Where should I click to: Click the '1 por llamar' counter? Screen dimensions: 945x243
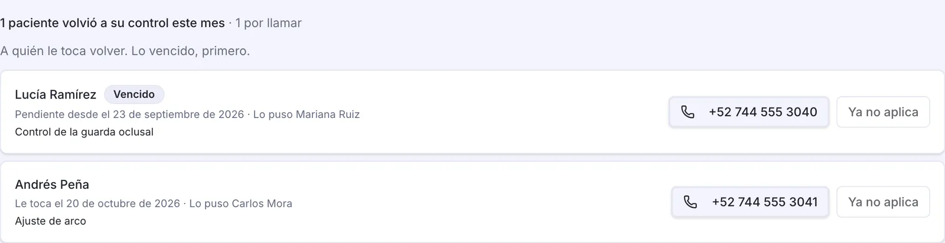(x=268, y=23)
